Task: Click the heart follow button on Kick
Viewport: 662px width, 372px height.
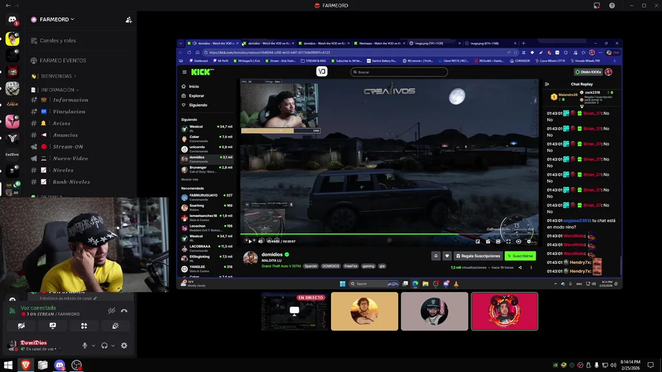Action: pos(447,256)
